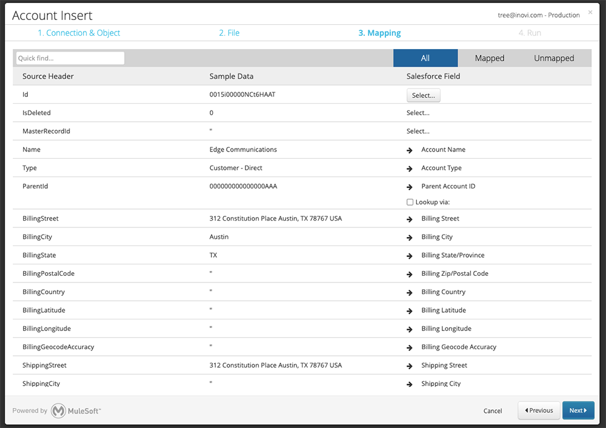The height and width of the screenshot is (428, 606).
Task: Click the sample value 000000000000000AAA
Action: click(243, 186)
